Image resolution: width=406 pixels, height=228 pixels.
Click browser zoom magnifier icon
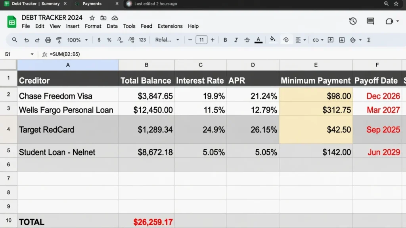click(386, 4)
